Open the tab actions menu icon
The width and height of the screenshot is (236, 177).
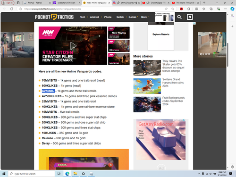(x=18, y=3)
